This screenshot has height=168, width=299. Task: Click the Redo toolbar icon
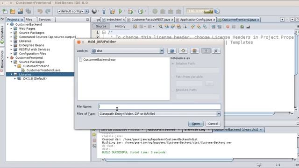48,11
